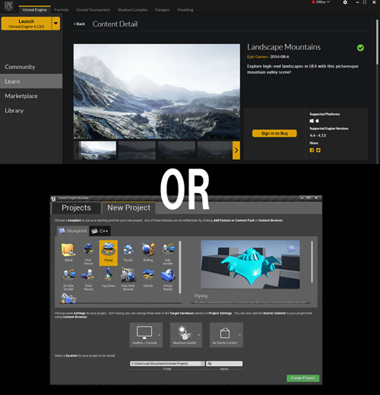Open the launcher settings gear icon
Viewport: 380px width, 395px height.
click(x=345, y=2)
